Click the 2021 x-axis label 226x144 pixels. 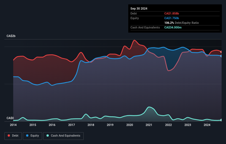point(149,125)
